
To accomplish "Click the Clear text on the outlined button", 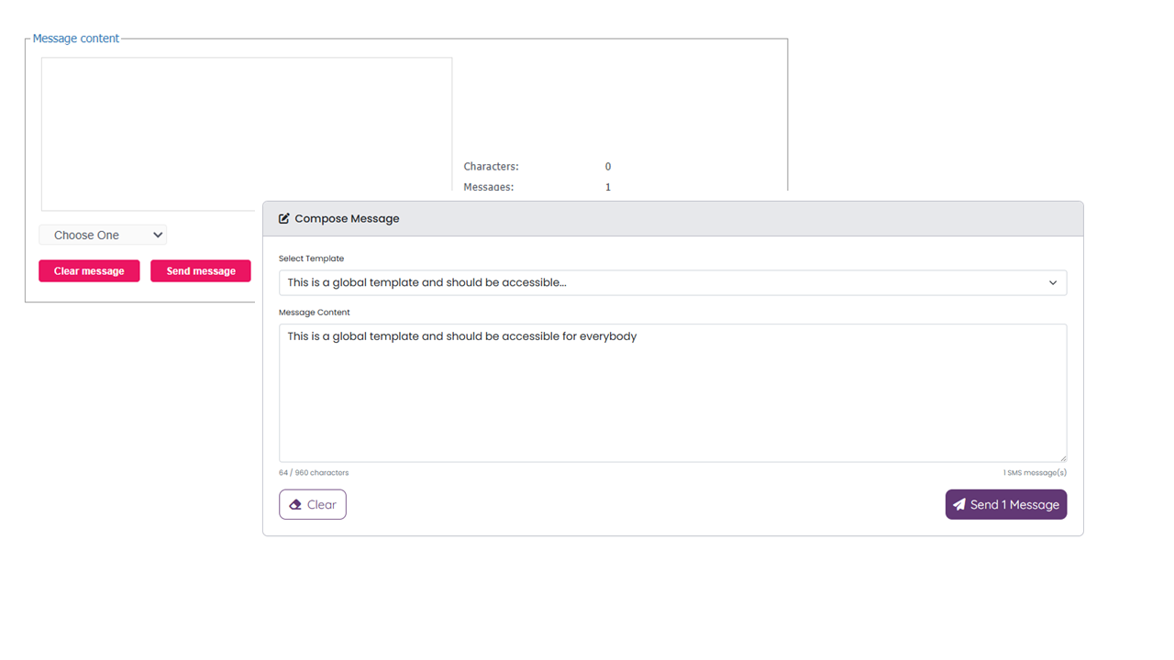I will click(x=322, y=505).
